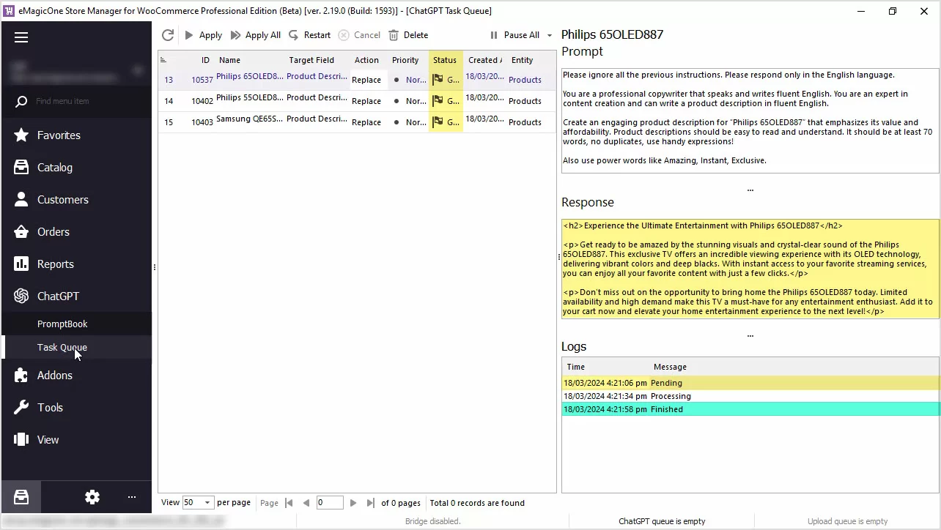Screen dimensions: 941x530
Task: Open the Reports section
Action: tap(55, 264)
